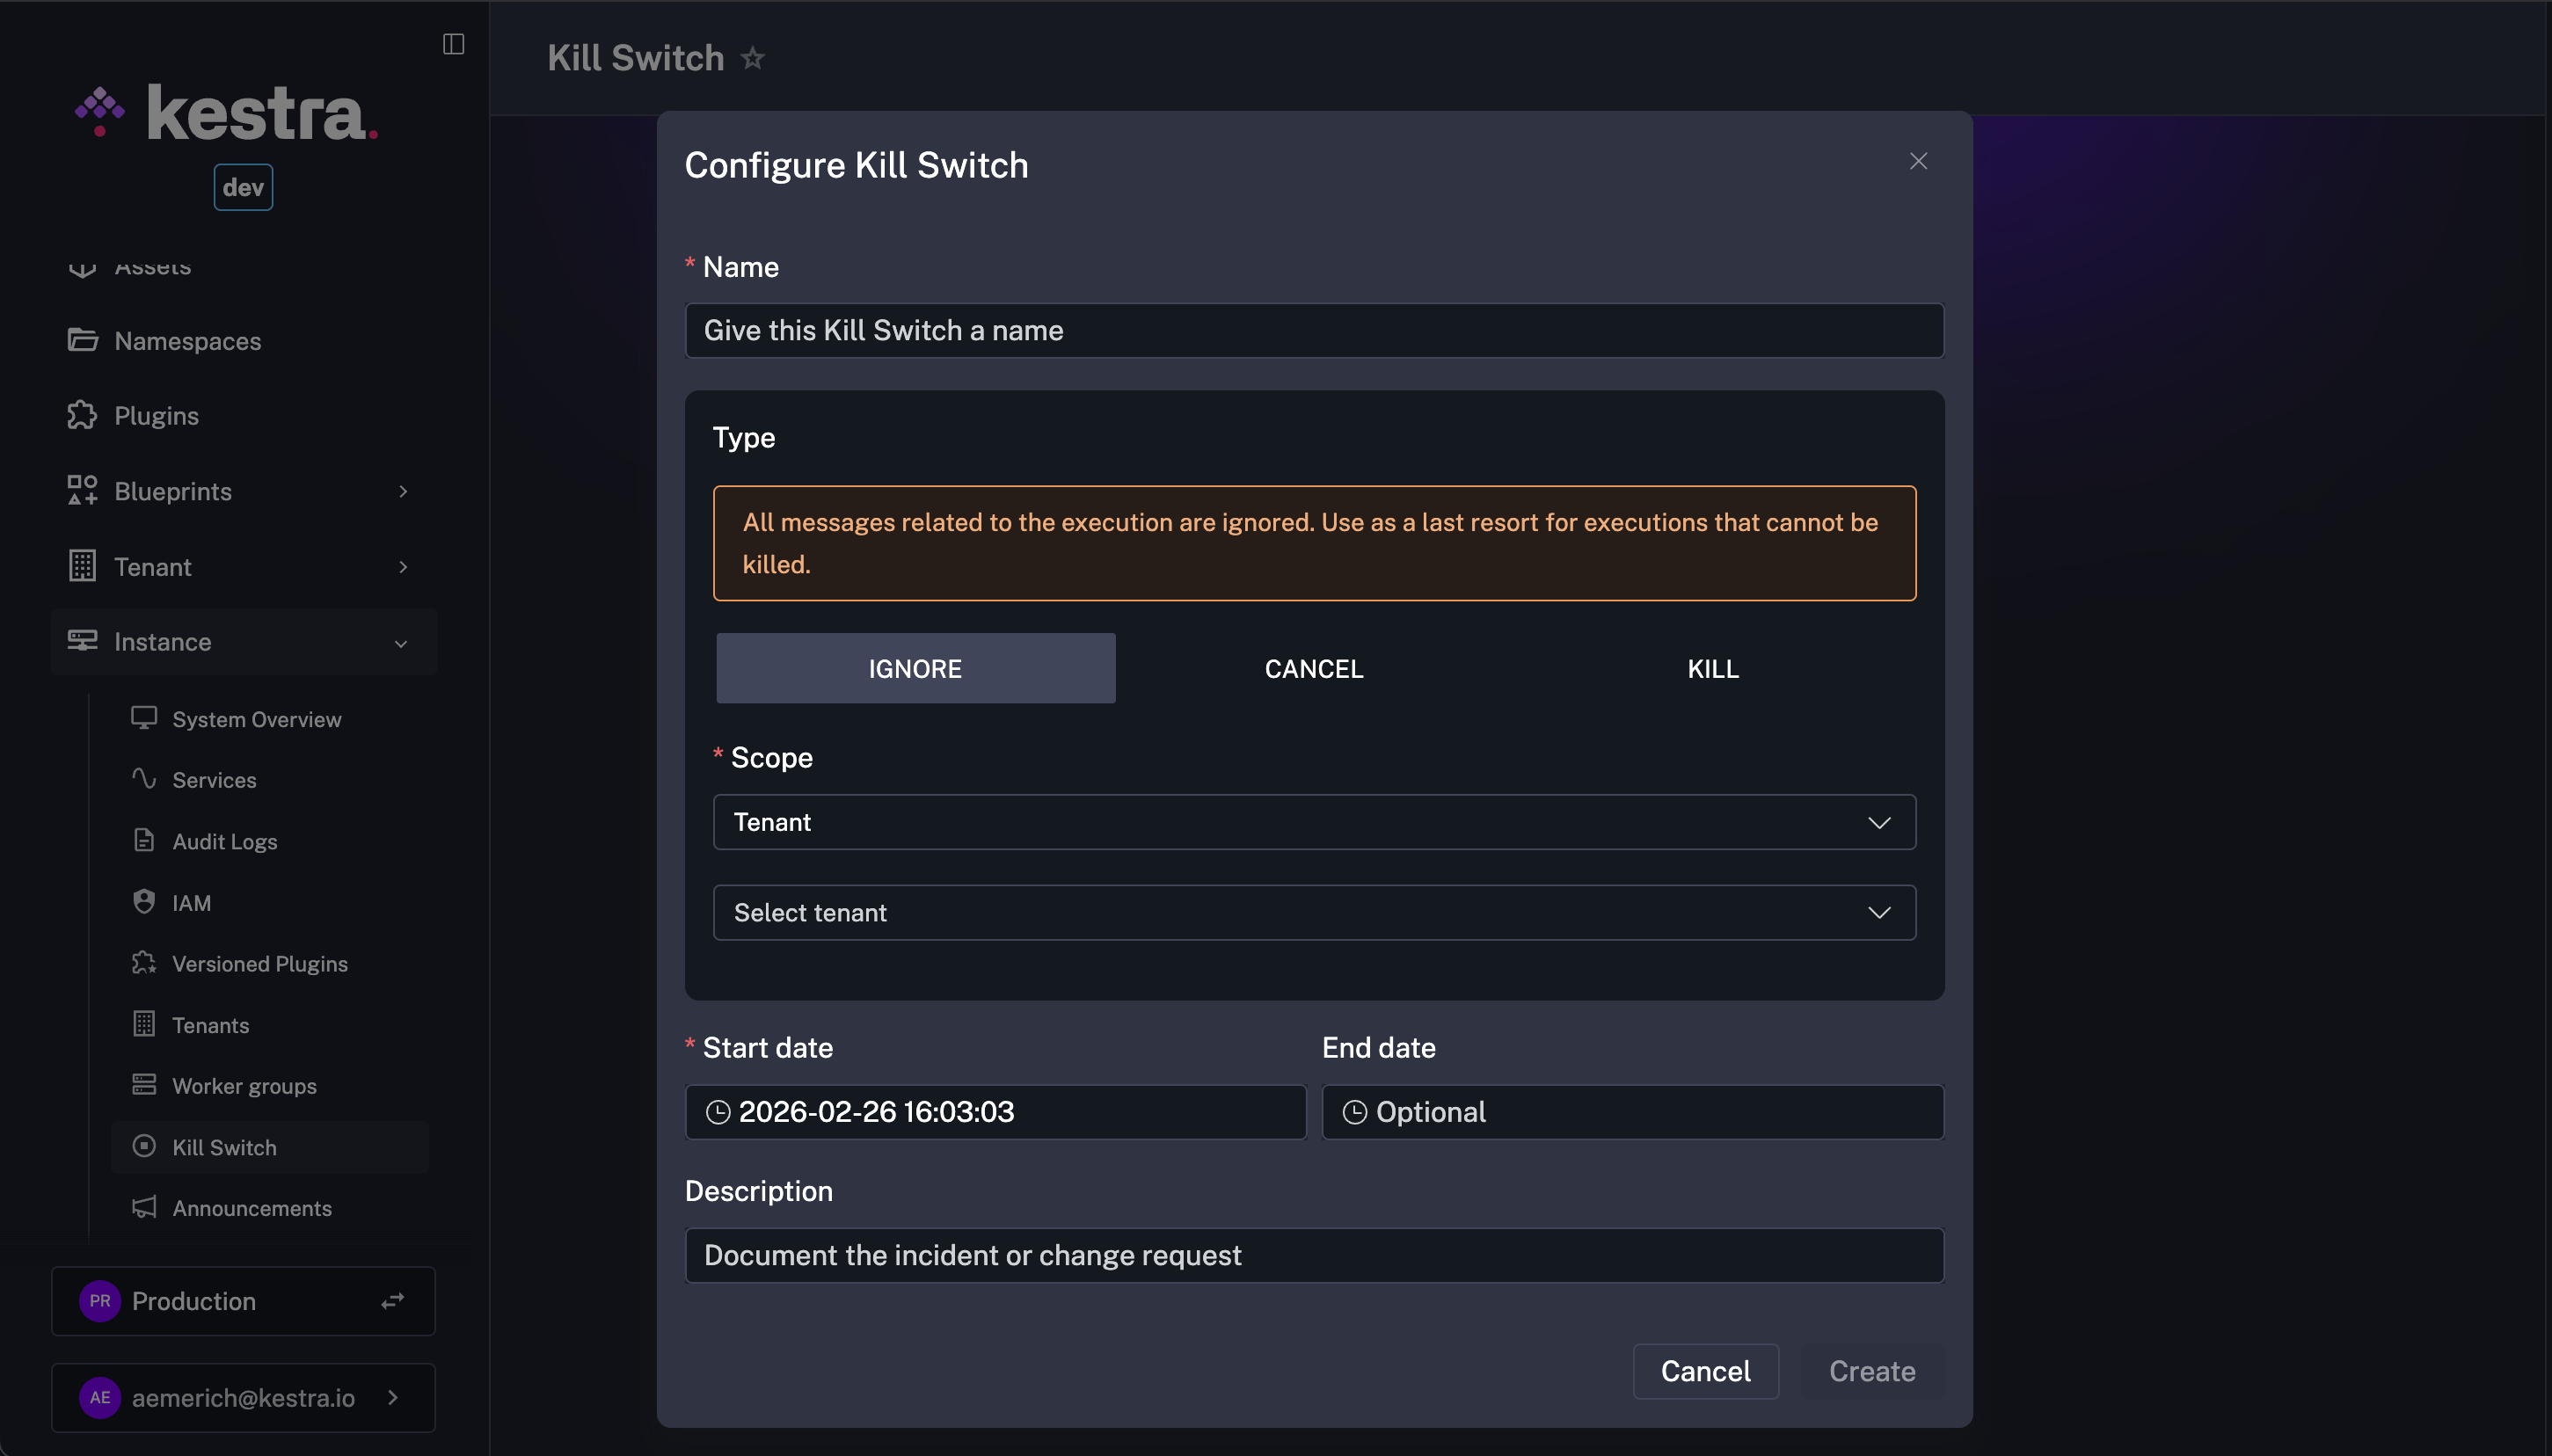Expand the Blueprints sidebar entry

[402, 491]
